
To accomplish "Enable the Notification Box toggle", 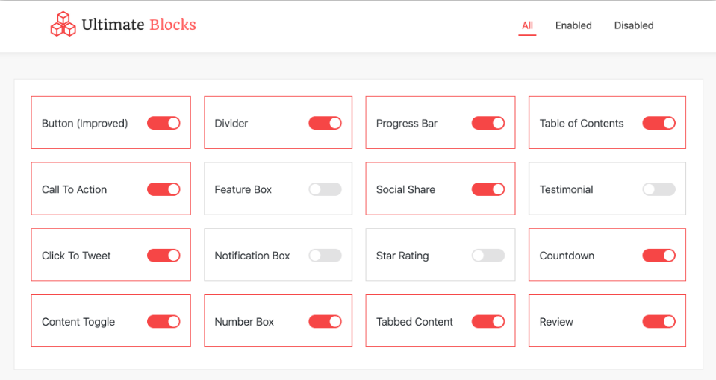I will [325, 255].
